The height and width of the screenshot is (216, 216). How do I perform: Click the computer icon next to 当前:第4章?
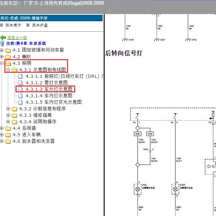(2, 43)
